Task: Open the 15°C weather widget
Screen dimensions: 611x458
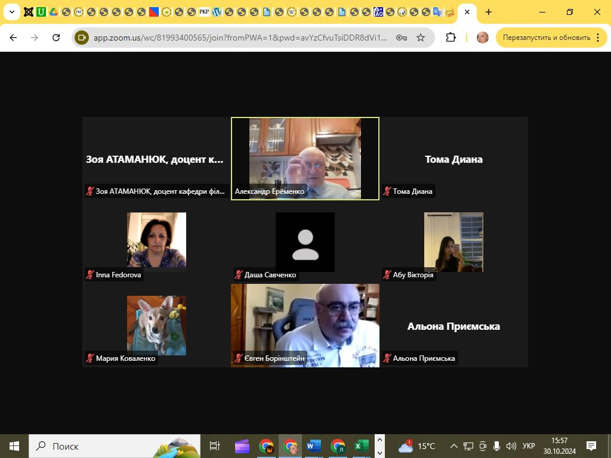Action: [x=416, y=446]
